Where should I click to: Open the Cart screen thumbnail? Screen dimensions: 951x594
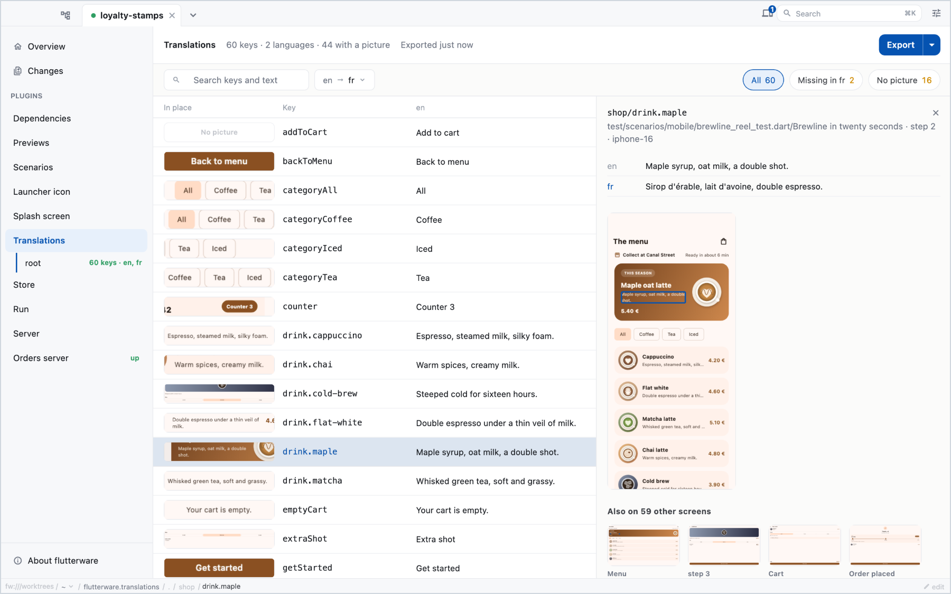coord(804,545)
